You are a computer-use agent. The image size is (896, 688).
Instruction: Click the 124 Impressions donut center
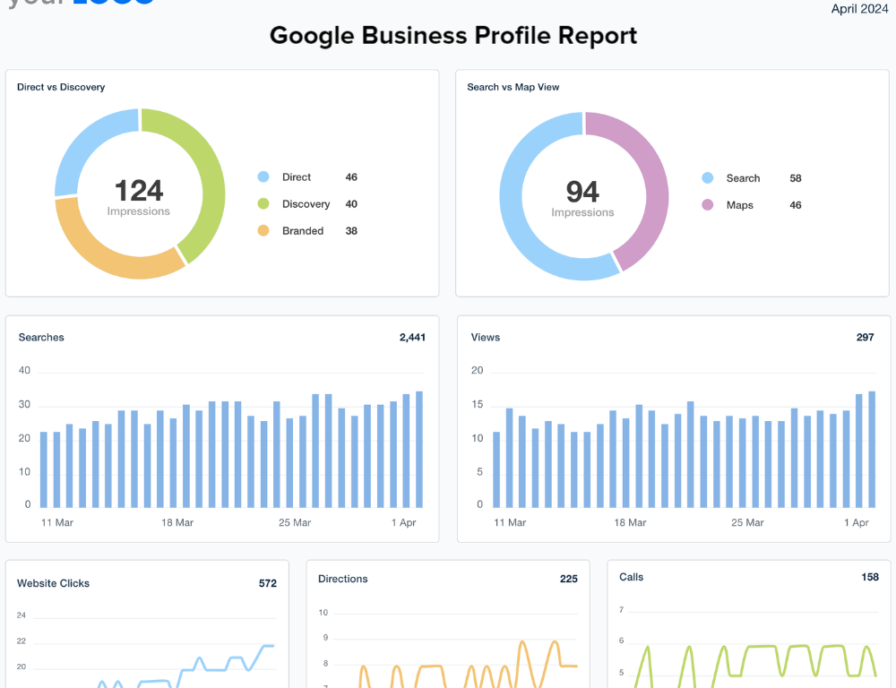(139, 197)
